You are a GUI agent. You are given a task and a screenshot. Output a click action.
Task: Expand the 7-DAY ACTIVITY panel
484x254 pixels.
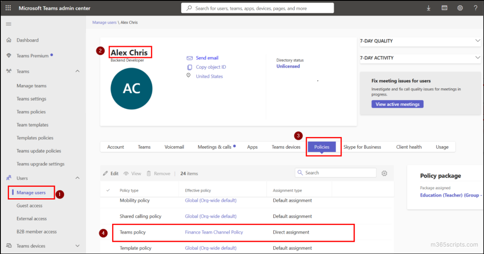[x=477, y=57]
